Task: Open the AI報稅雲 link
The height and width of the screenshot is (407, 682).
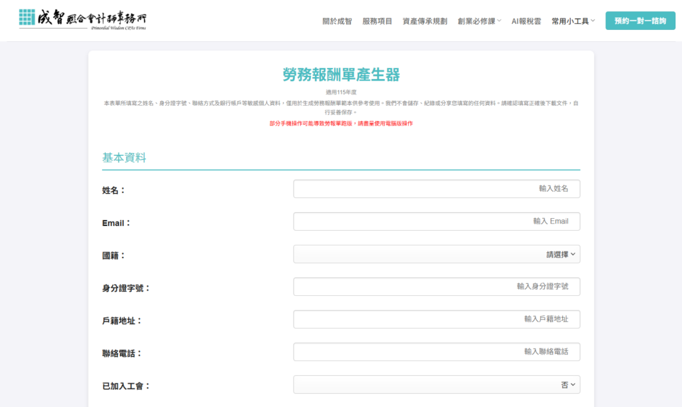Action: pyautogui.click(x=526, y=21)
